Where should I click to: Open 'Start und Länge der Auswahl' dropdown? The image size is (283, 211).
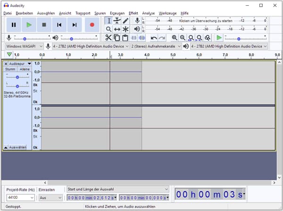click(117, 189)
